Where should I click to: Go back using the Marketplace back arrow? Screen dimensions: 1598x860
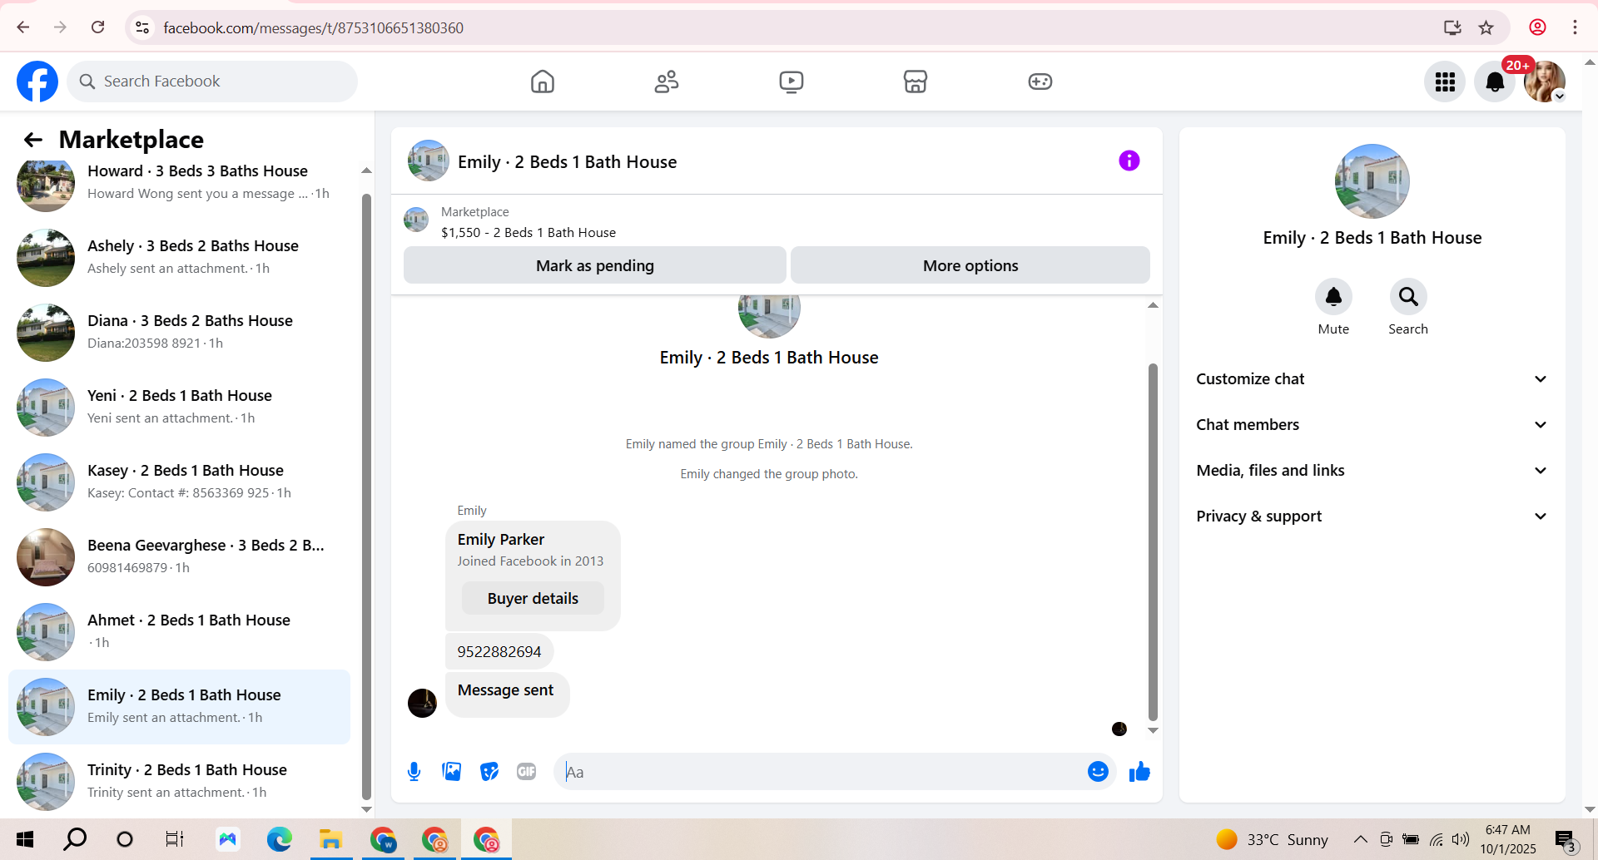pos(33,140)
